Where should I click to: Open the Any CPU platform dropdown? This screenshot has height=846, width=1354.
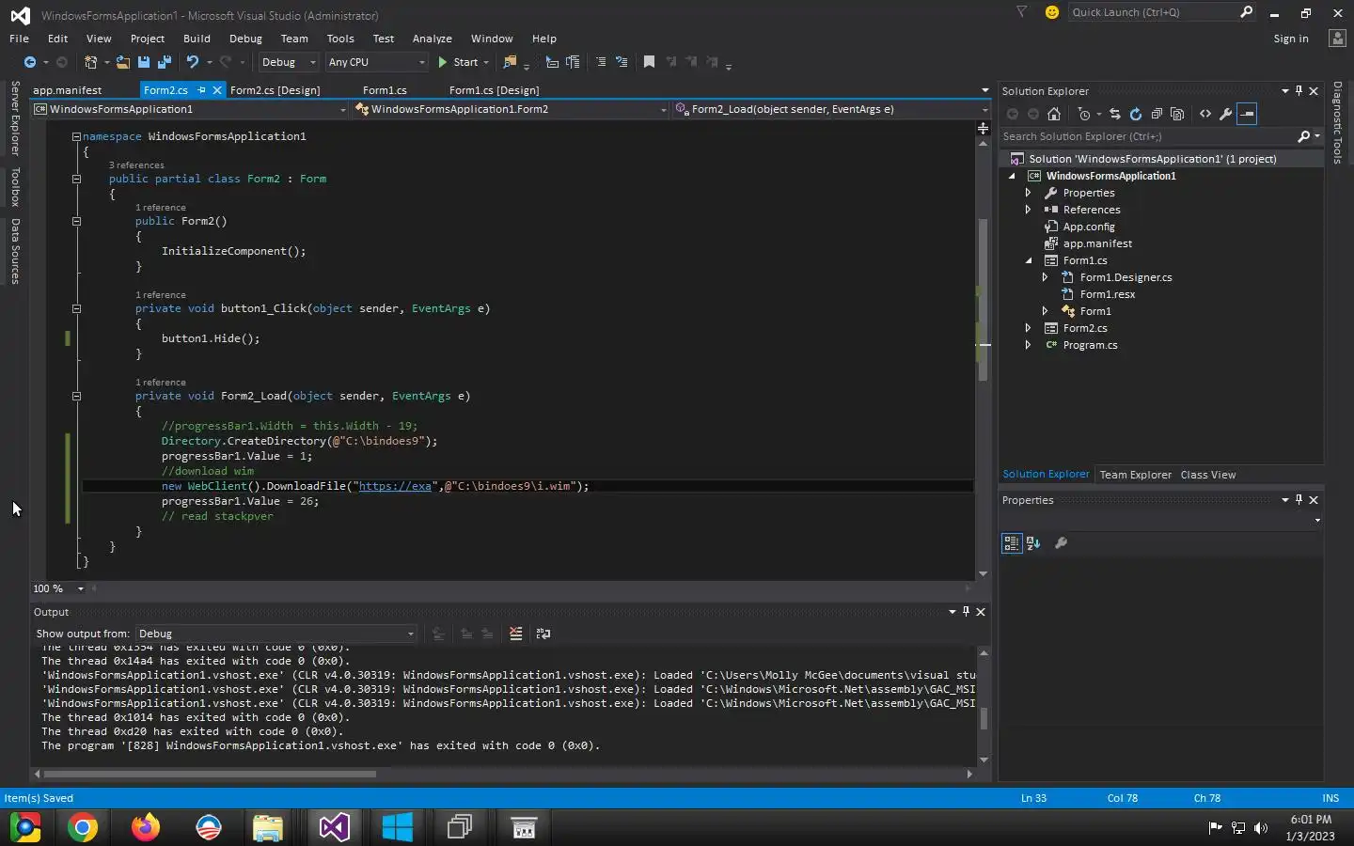tap(377, 62)
